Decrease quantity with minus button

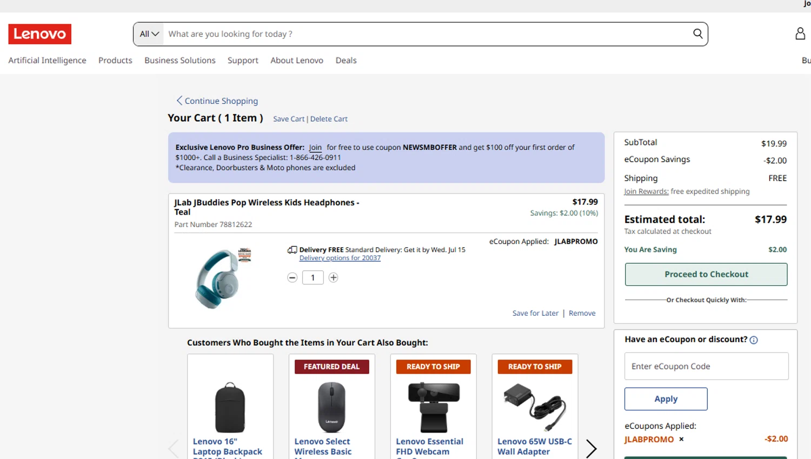coord(293,277)
